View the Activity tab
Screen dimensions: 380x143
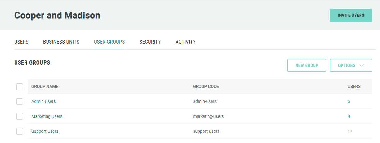pyautogui.click(x=186, y=42)
